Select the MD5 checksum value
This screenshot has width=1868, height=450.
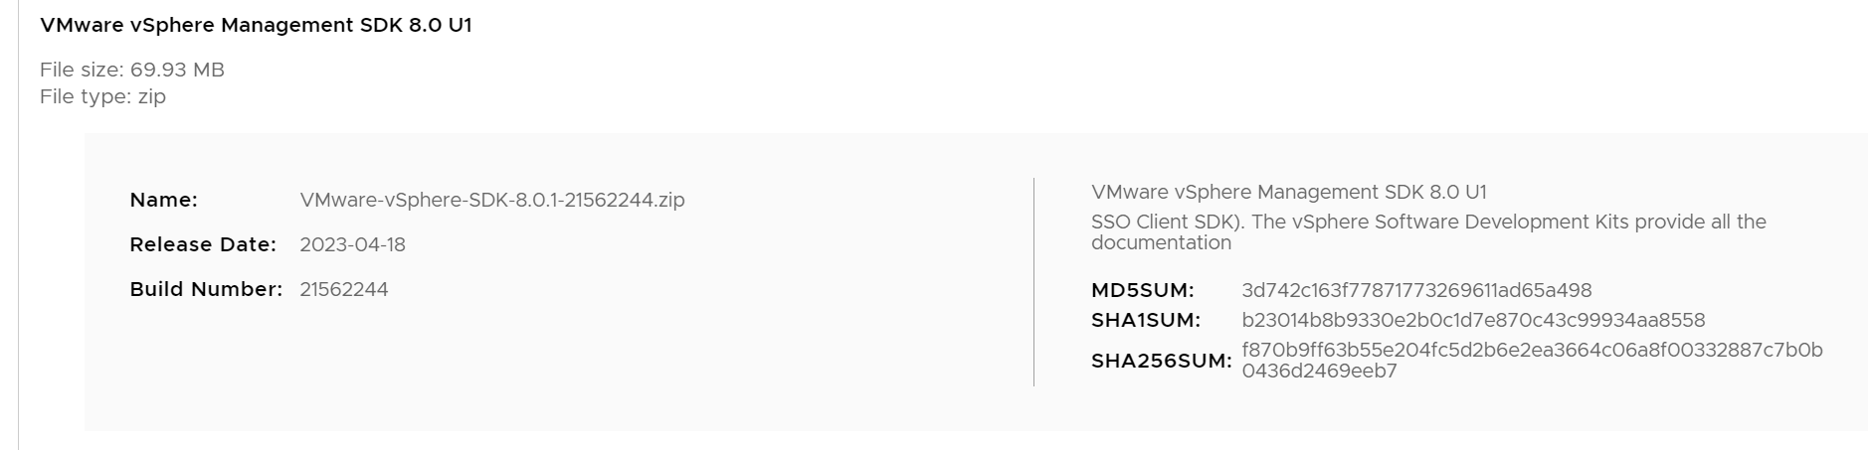[1415, 290]
